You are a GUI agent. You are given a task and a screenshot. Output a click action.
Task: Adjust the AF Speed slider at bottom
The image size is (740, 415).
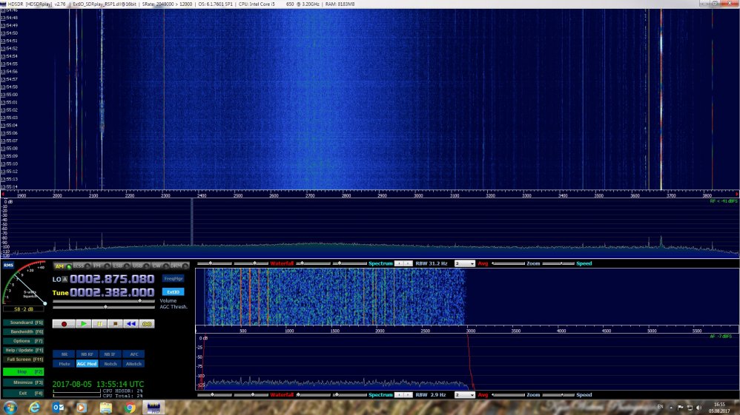(558, 395)
